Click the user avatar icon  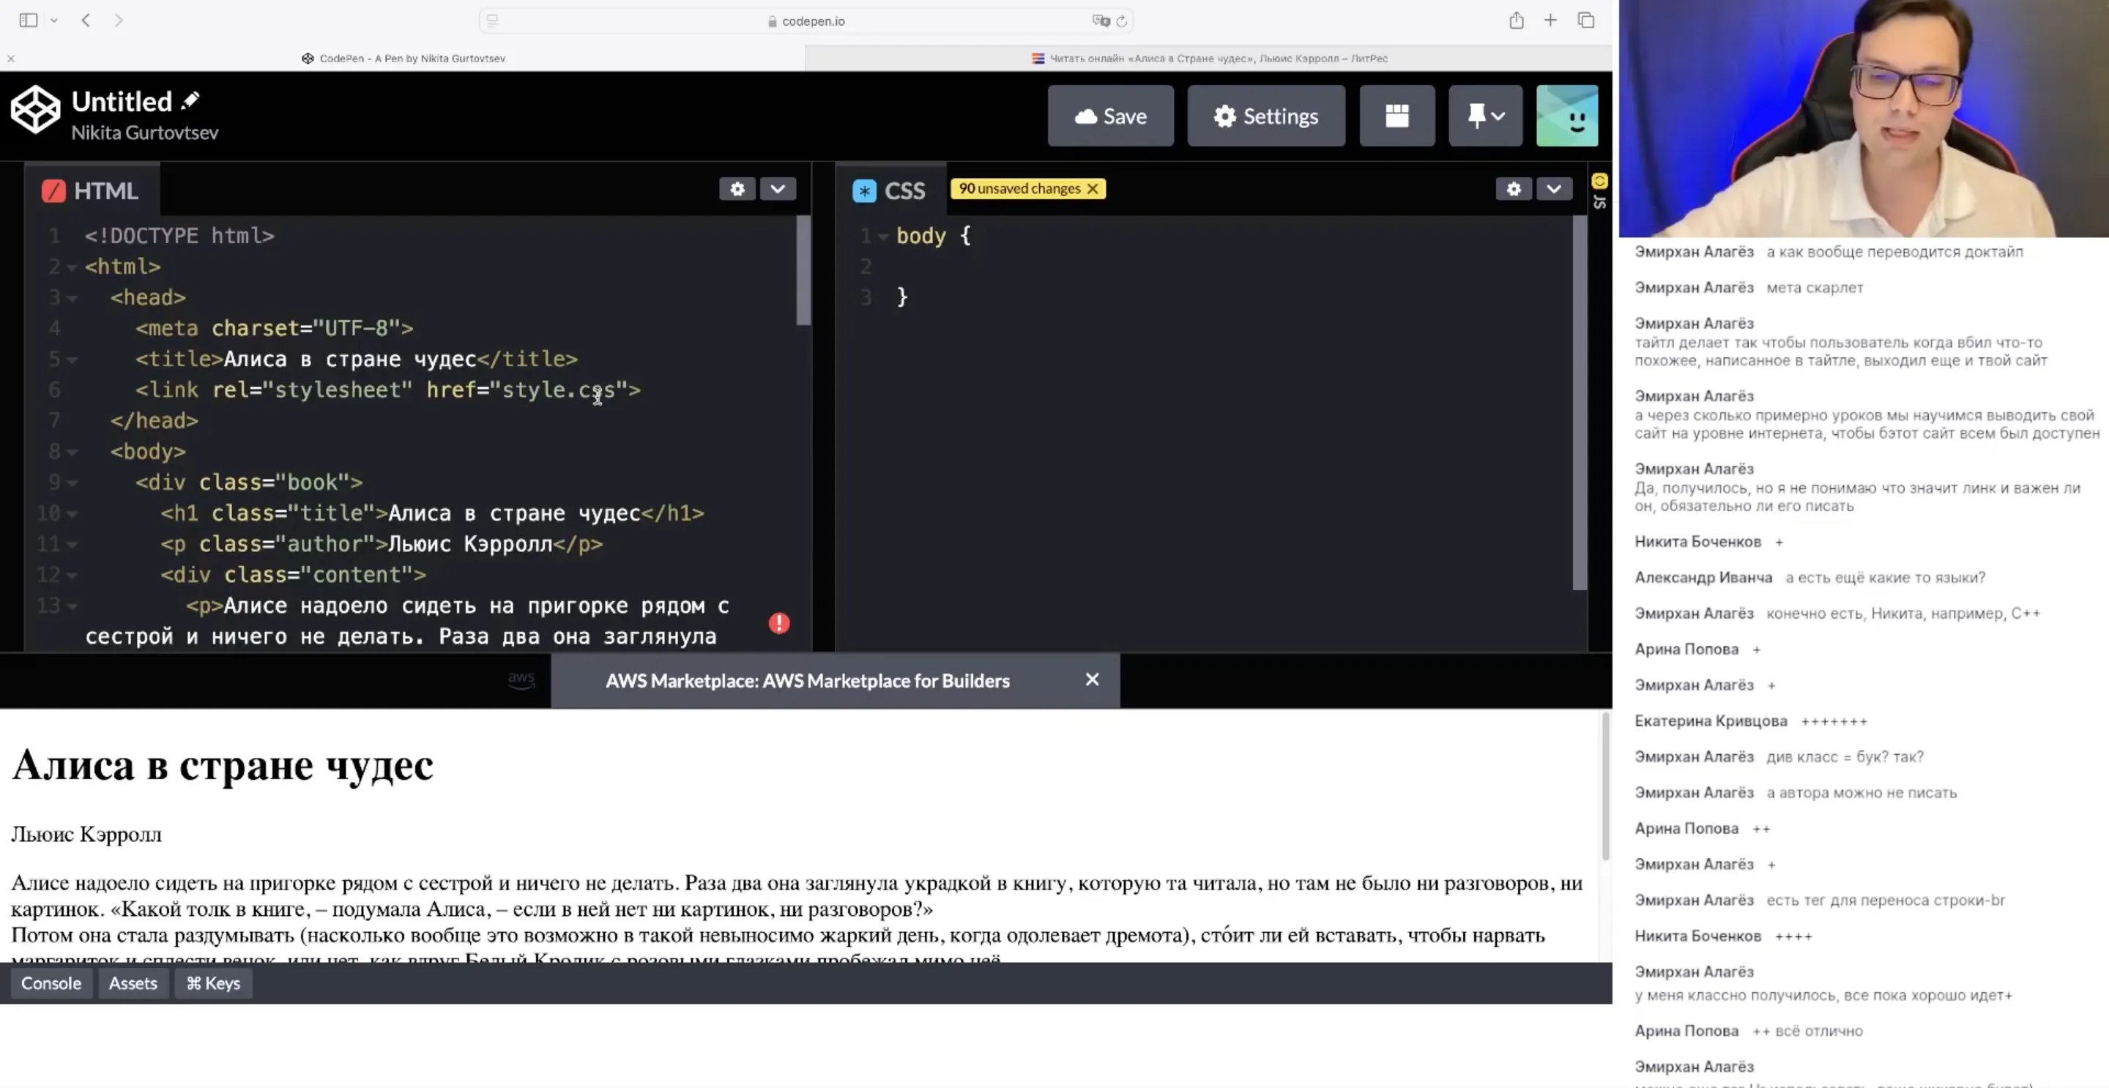pos(1566,116)
